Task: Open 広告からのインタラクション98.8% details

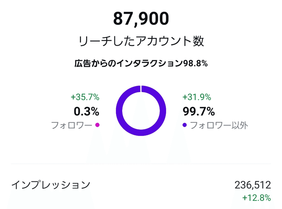Action: tap(141, 63)
